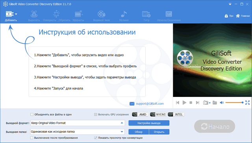Click the Добавить add video icon
Viewport: 252px width, 143px height.
(9, 14)
